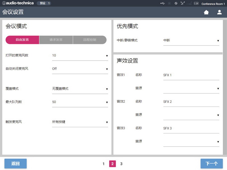The image size is (227, 170).
Task: Expand the 音效1 音源 dropdown
Action: pyautogui.click(x=191, y=88)
